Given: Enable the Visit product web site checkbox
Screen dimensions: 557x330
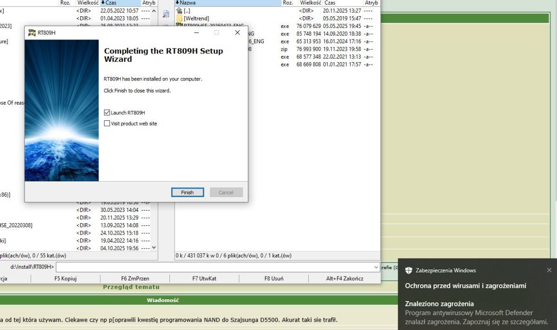Looking at the screenshot, I should click(x=107, y=124).
